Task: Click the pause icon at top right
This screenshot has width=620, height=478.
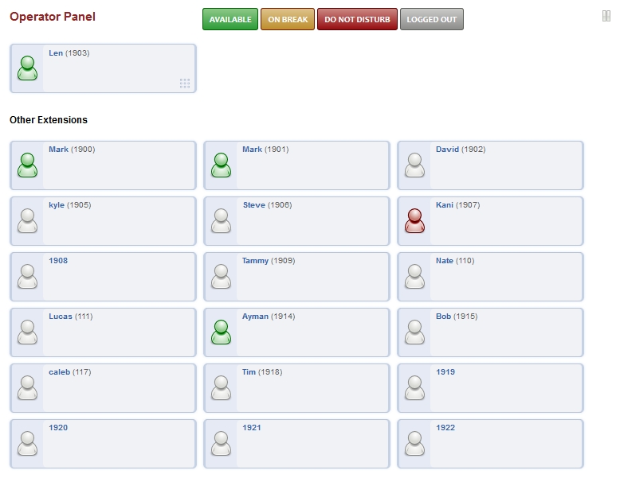Action: [x=606, y=16]
